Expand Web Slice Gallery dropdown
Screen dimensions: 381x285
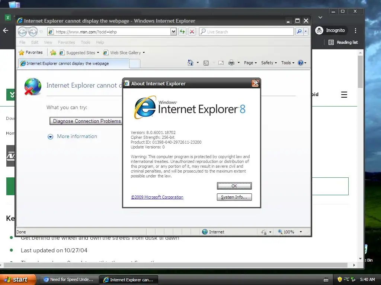[x=144, y=53]
